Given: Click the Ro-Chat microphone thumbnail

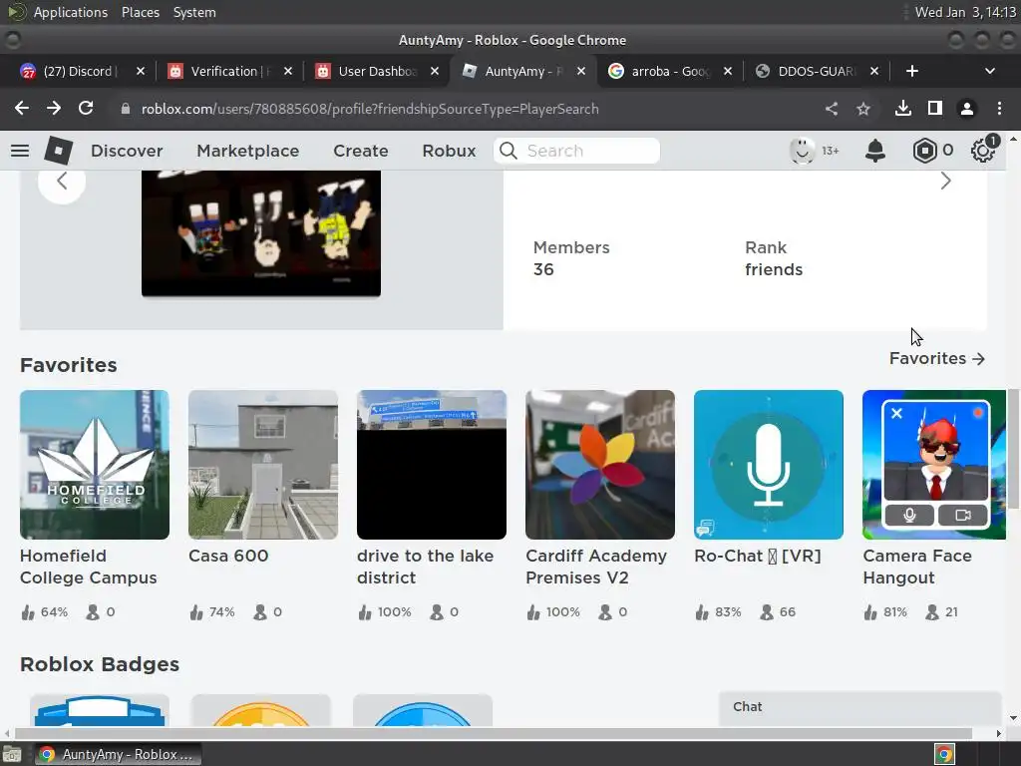Looking at the screenshot, I should (769, 465).
